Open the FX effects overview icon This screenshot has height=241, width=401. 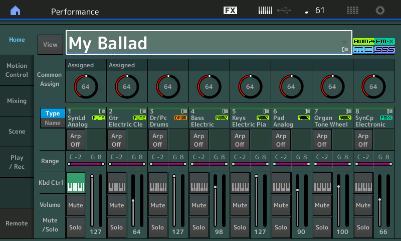(230, 11)
